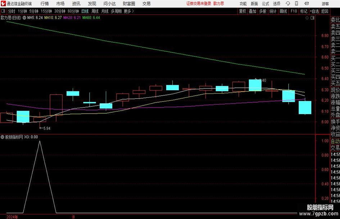The height and width of the screenshot is (219, 340).
Task: Switch to the 周线 period tab
Action: [95, 11]
